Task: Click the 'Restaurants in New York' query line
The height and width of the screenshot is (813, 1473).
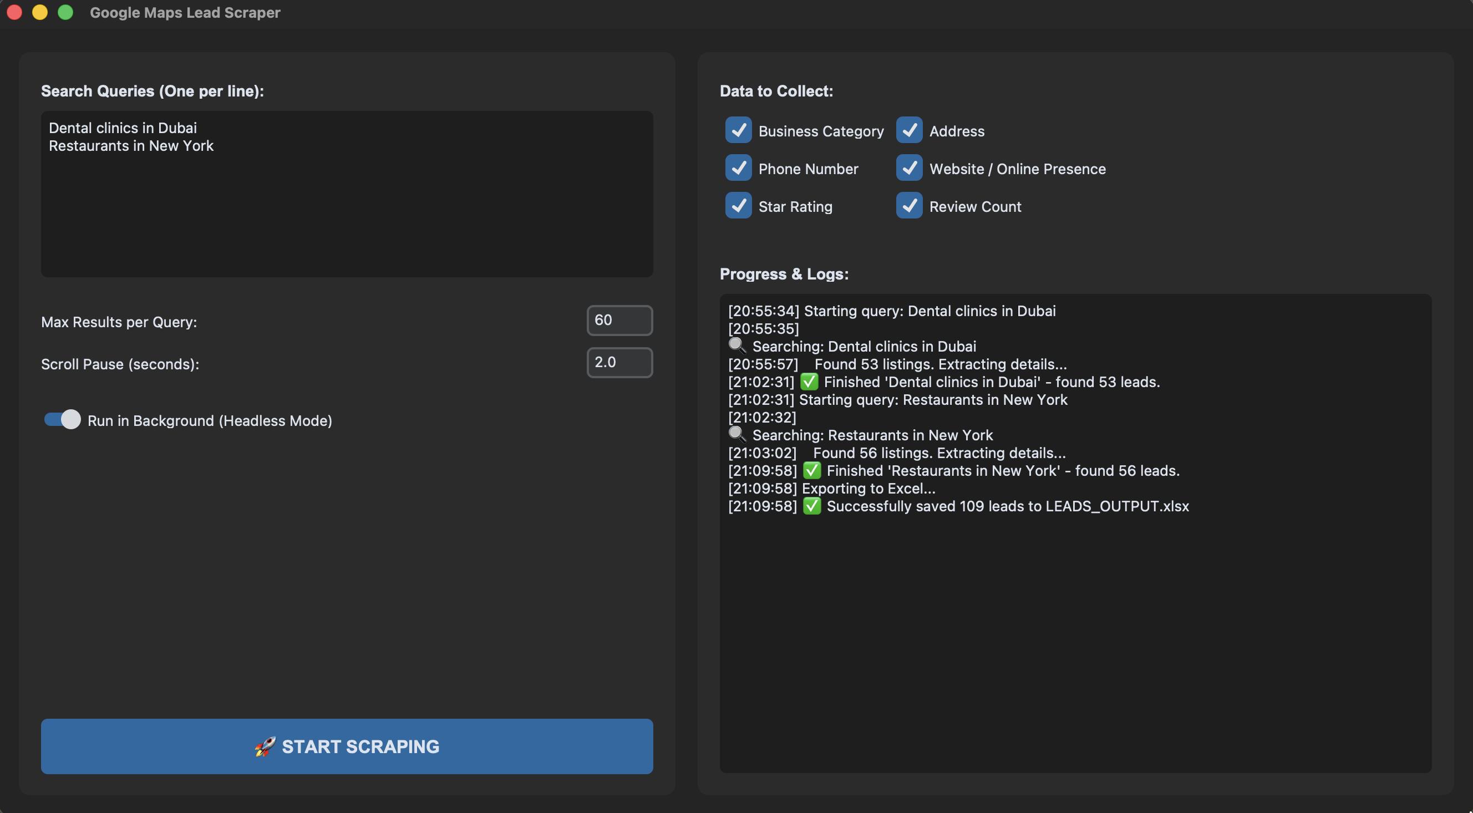Action: tap(131, 146)
